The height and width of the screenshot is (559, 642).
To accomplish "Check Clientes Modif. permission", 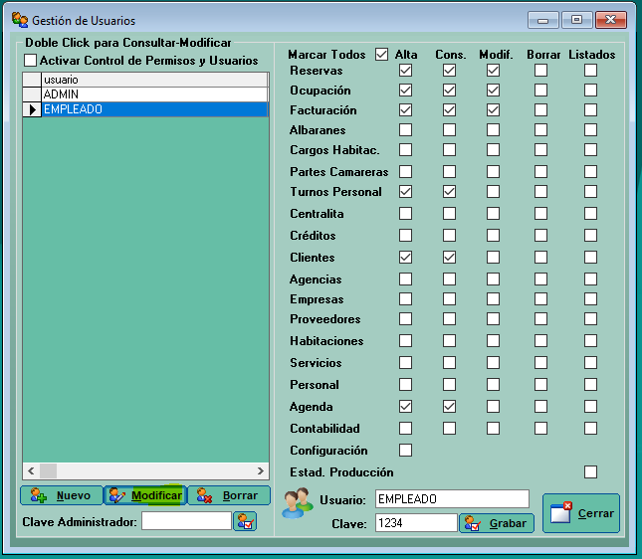I will [493, 257].
